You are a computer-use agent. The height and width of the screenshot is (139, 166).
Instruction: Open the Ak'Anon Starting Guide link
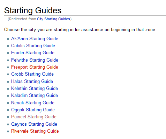(x=35, y=39)
